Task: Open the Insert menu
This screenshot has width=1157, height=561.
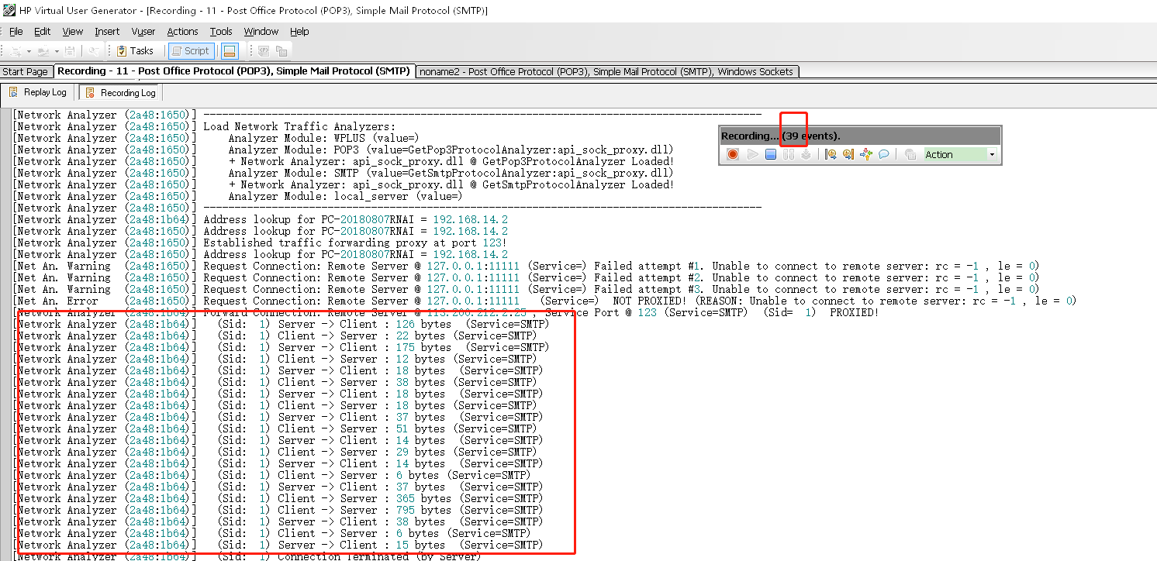Action: pos(107,31)
